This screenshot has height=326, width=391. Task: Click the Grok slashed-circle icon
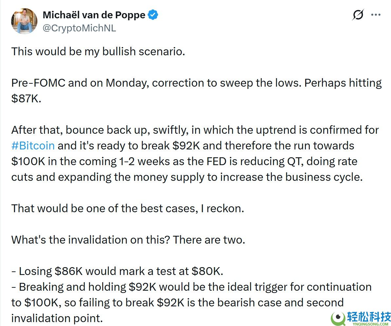pyautogui.click(x=358, y=15)
